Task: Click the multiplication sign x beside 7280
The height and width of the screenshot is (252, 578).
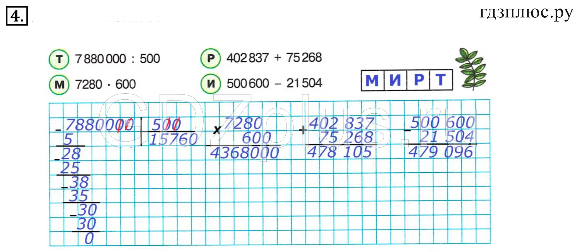Action: (217, 130)
